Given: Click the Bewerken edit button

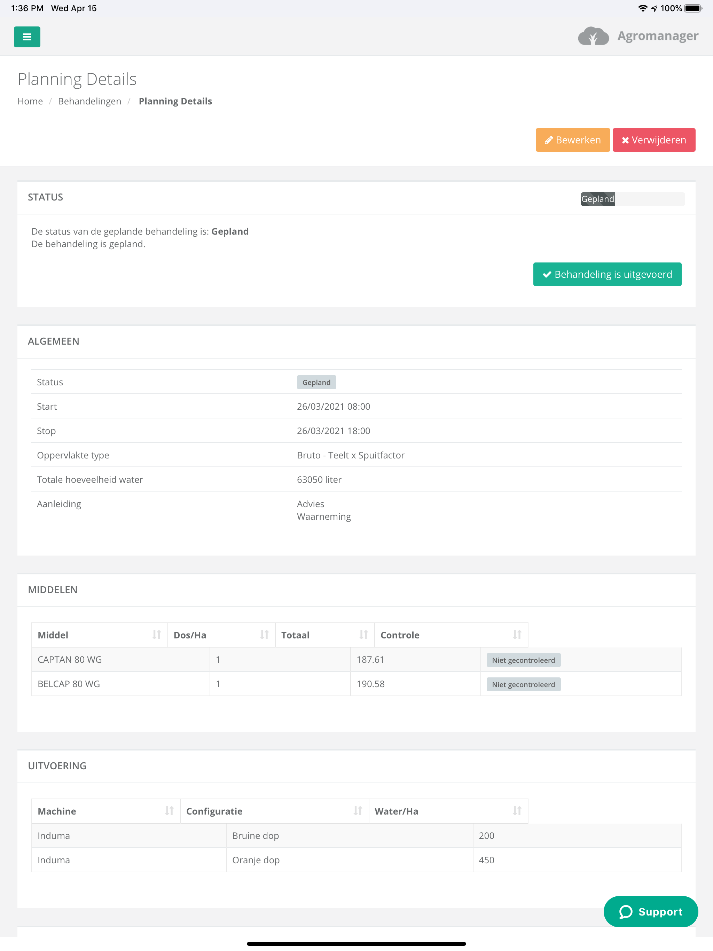Looking at the screenshot, I should click(572, 140).
